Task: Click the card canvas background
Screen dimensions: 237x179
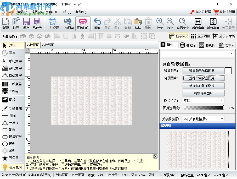Action: pyautogui.click(x=92, y=101)
